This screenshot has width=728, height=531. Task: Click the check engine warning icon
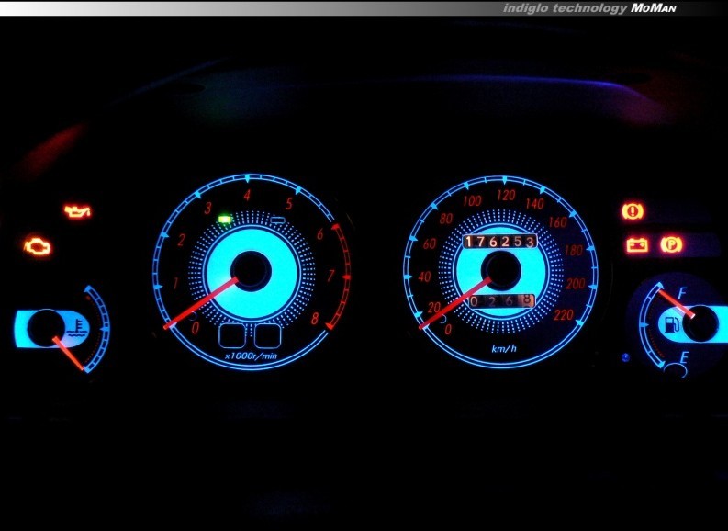pos(38,246)
